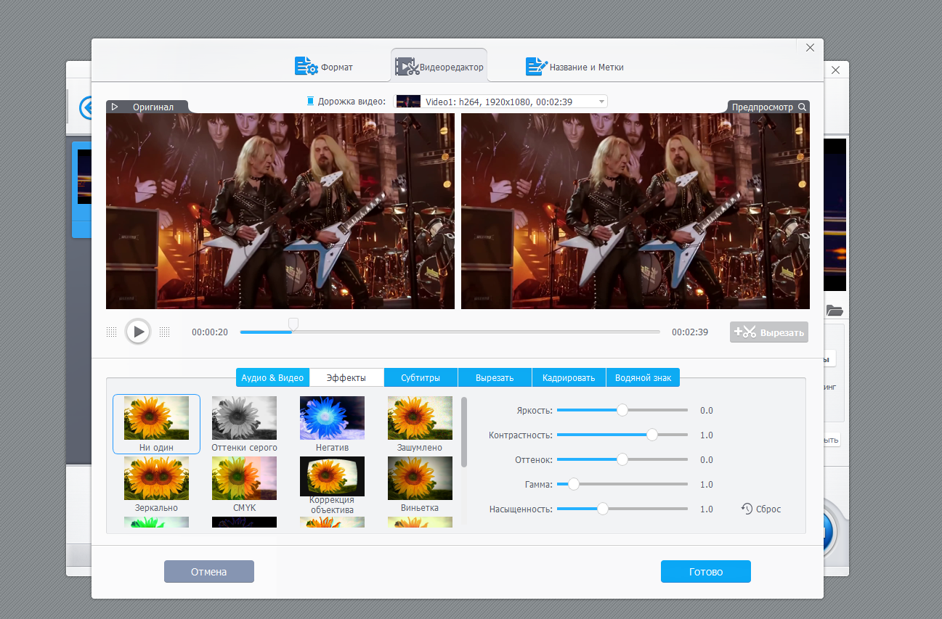Select the Водяной знак tab
942x619 pixels.
643,377
